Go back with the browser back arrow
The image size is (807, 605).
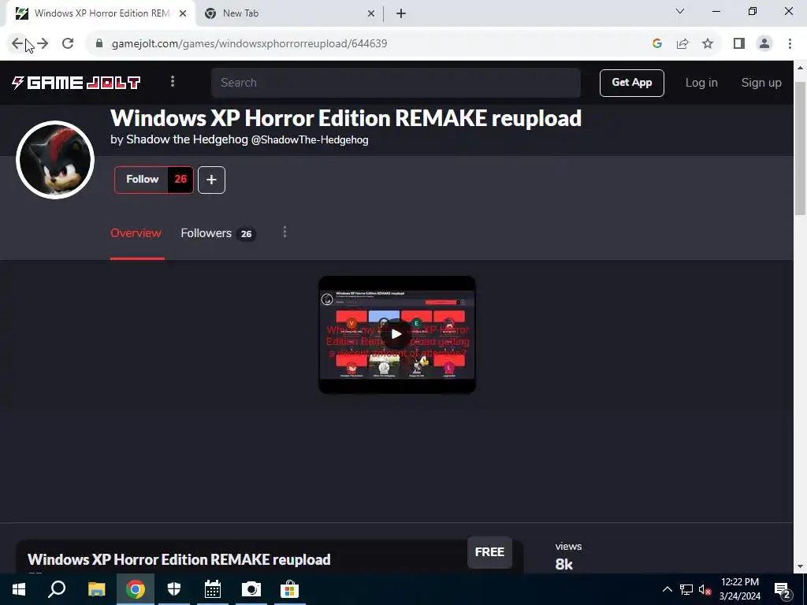tap(17, 44)
